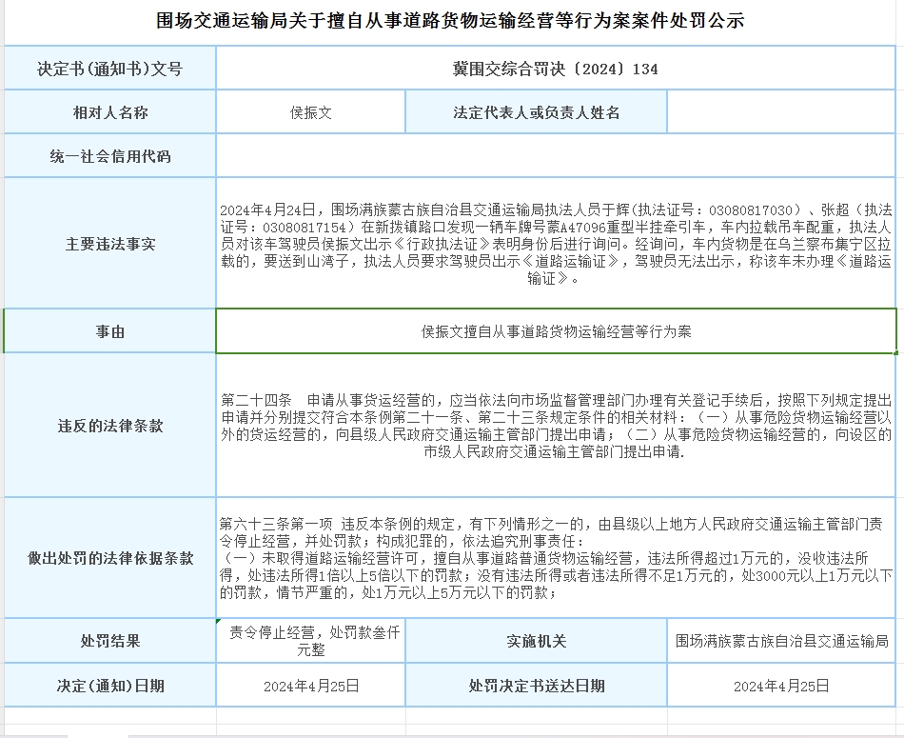This screenshot has width=904, height=738.
Task: Click the '事由' label cell
Action: 110,331
